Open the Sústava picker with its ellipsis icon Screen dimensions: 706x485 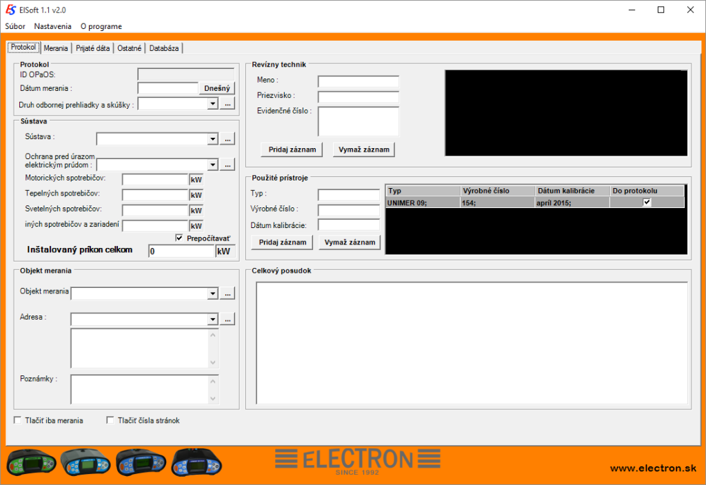[x=228, y=138]
